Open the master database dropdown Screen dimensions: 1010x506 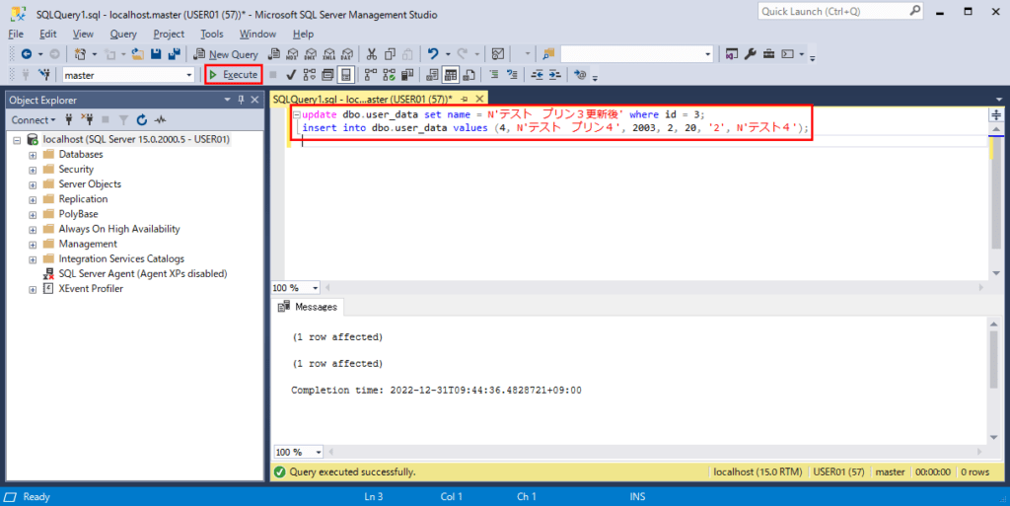point(188,74)
